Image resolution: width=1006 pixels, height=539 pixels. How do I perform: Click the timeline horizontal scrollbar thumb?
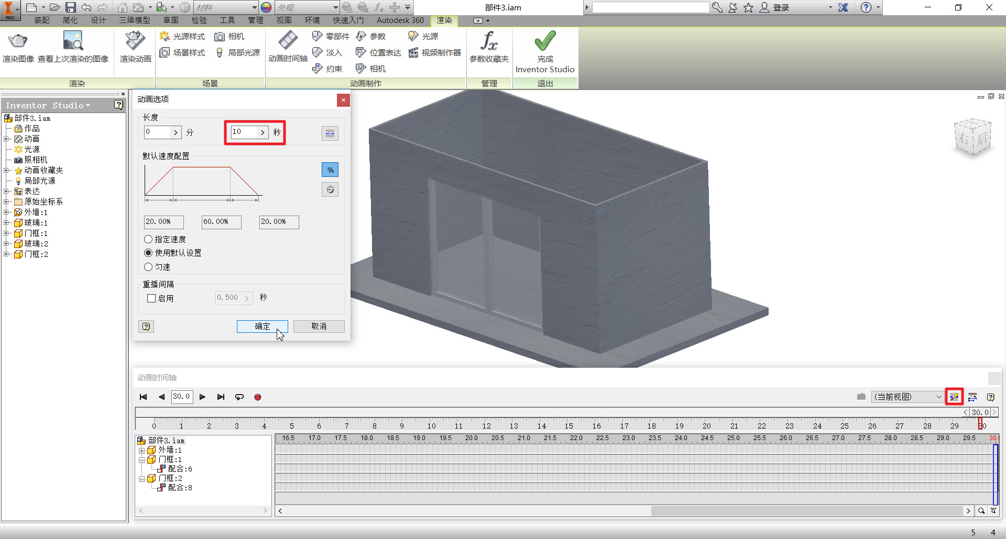click(x=807, y=511)
